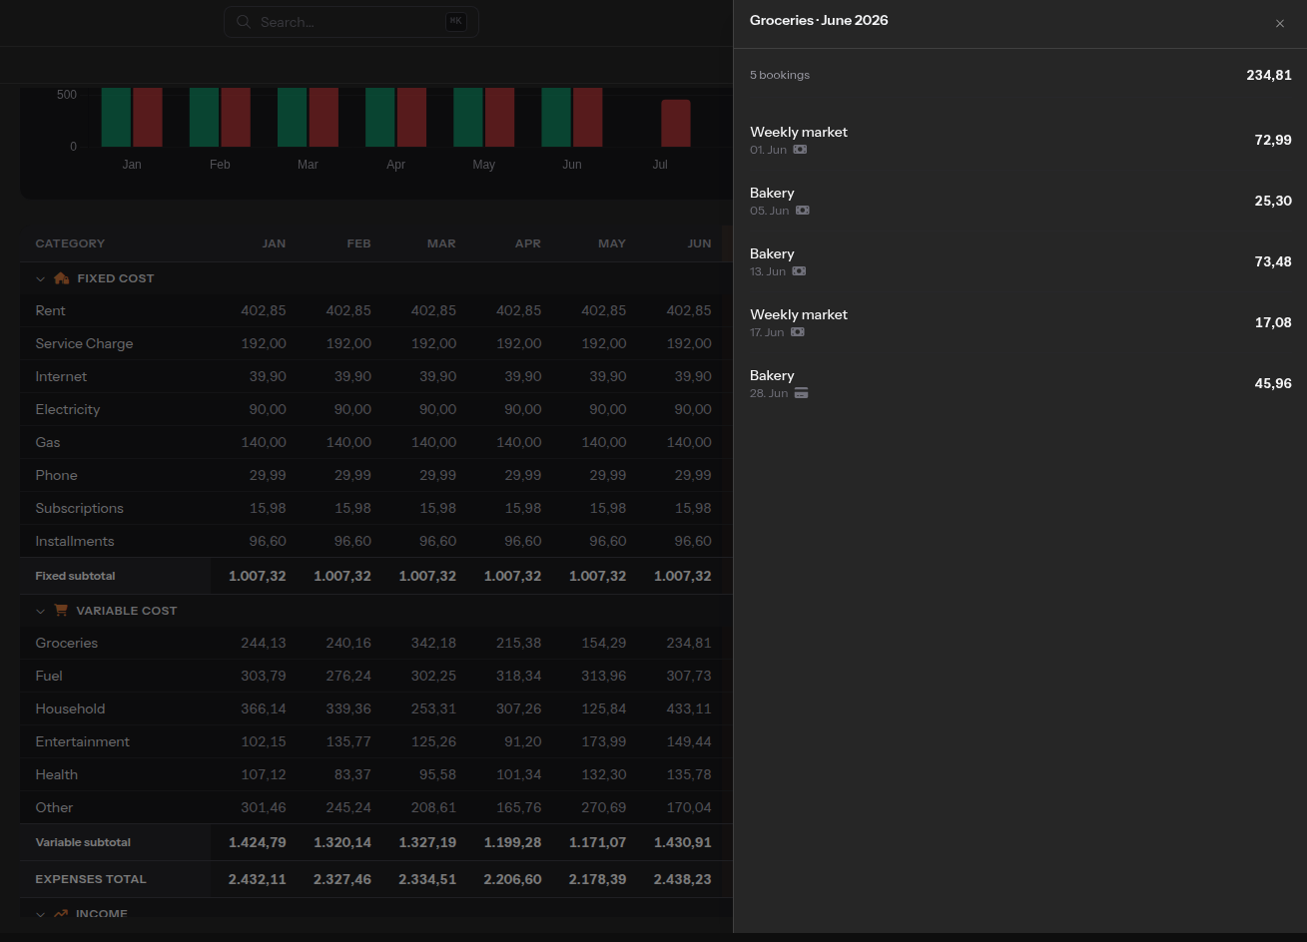This screenshot has width=1307, height=942.
Task: Click the green January bar in chart
Action: 116,117
